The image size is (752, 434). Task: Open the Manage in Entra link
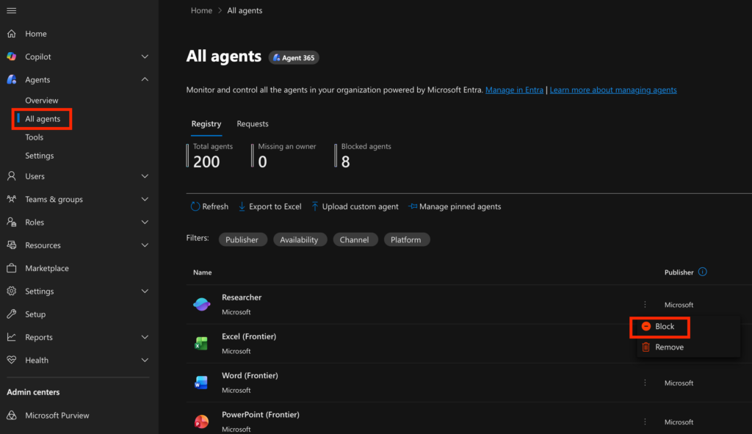(514, 90)
